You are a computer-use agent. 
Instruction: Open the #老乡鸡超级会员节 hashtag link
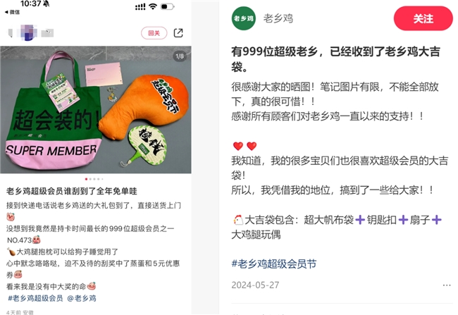click(x=273, y=264)
